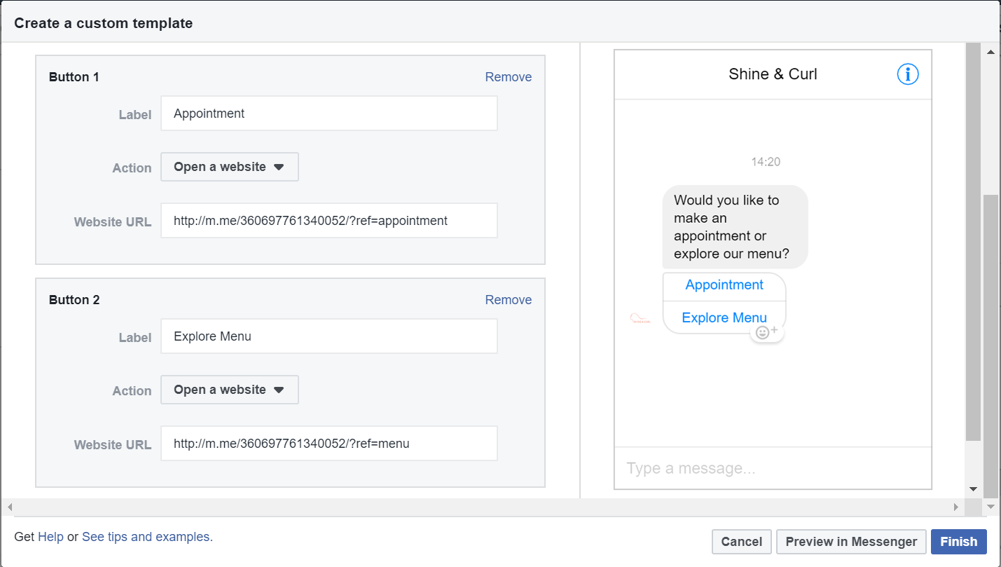The height and width of the screenshot is (567, 1001).
Task: Cancel the custom template dialog
Action: tap(741, 542)
